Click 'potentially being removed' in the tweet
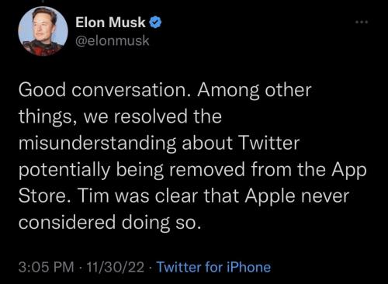Viewport: 388px width, 284px height. click(x=132, y=170)
